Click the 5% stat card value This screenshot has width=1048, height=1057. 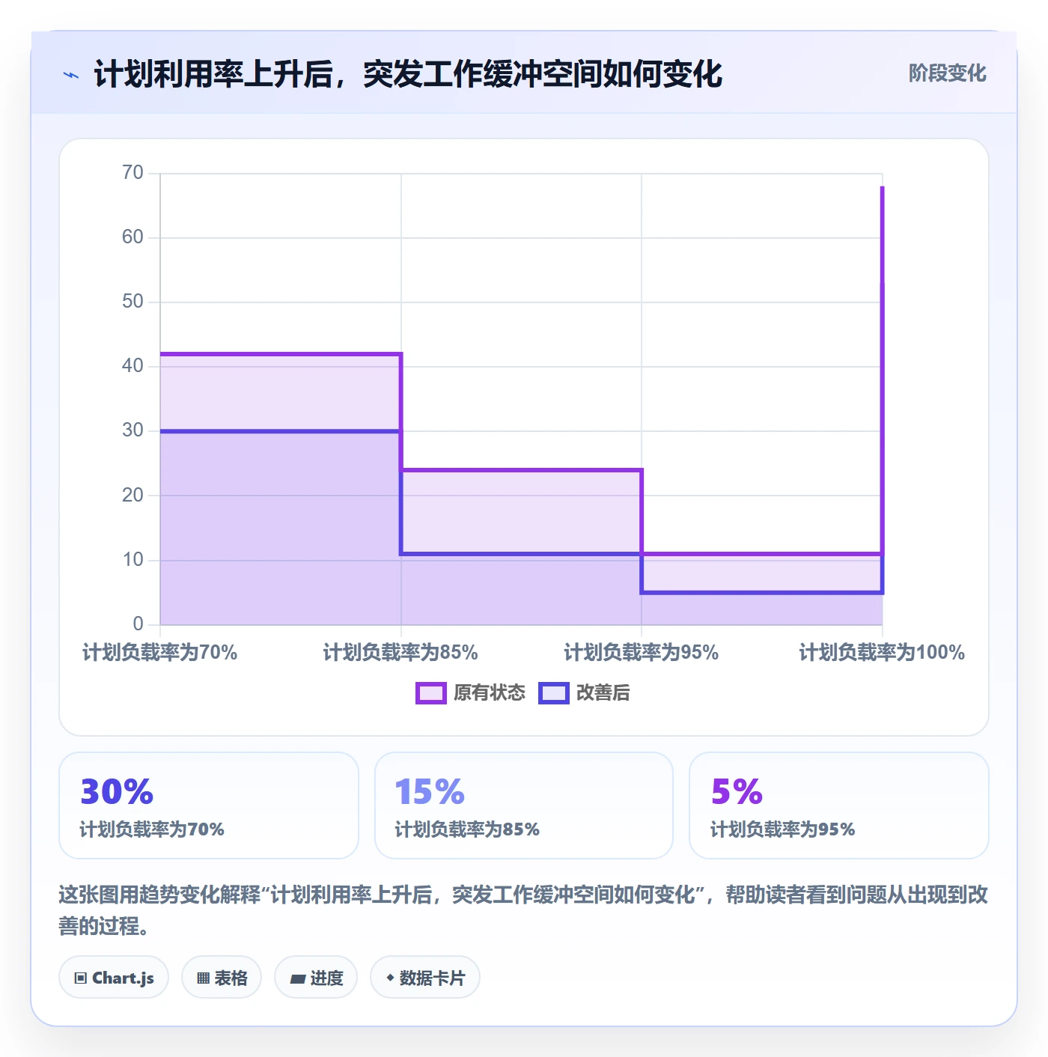point(737,791)
